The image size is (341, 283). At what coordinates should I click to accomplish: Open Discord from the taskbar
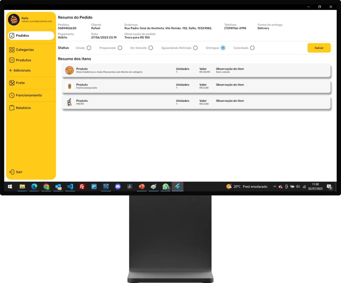click(118, 187)
